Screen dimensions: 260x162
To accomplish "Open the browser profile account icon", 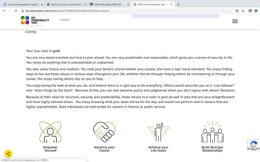I will [x=250, y=11].
